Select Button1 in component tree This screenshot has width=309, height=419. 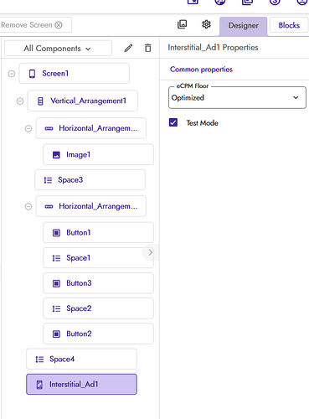(x=98, y=232)
